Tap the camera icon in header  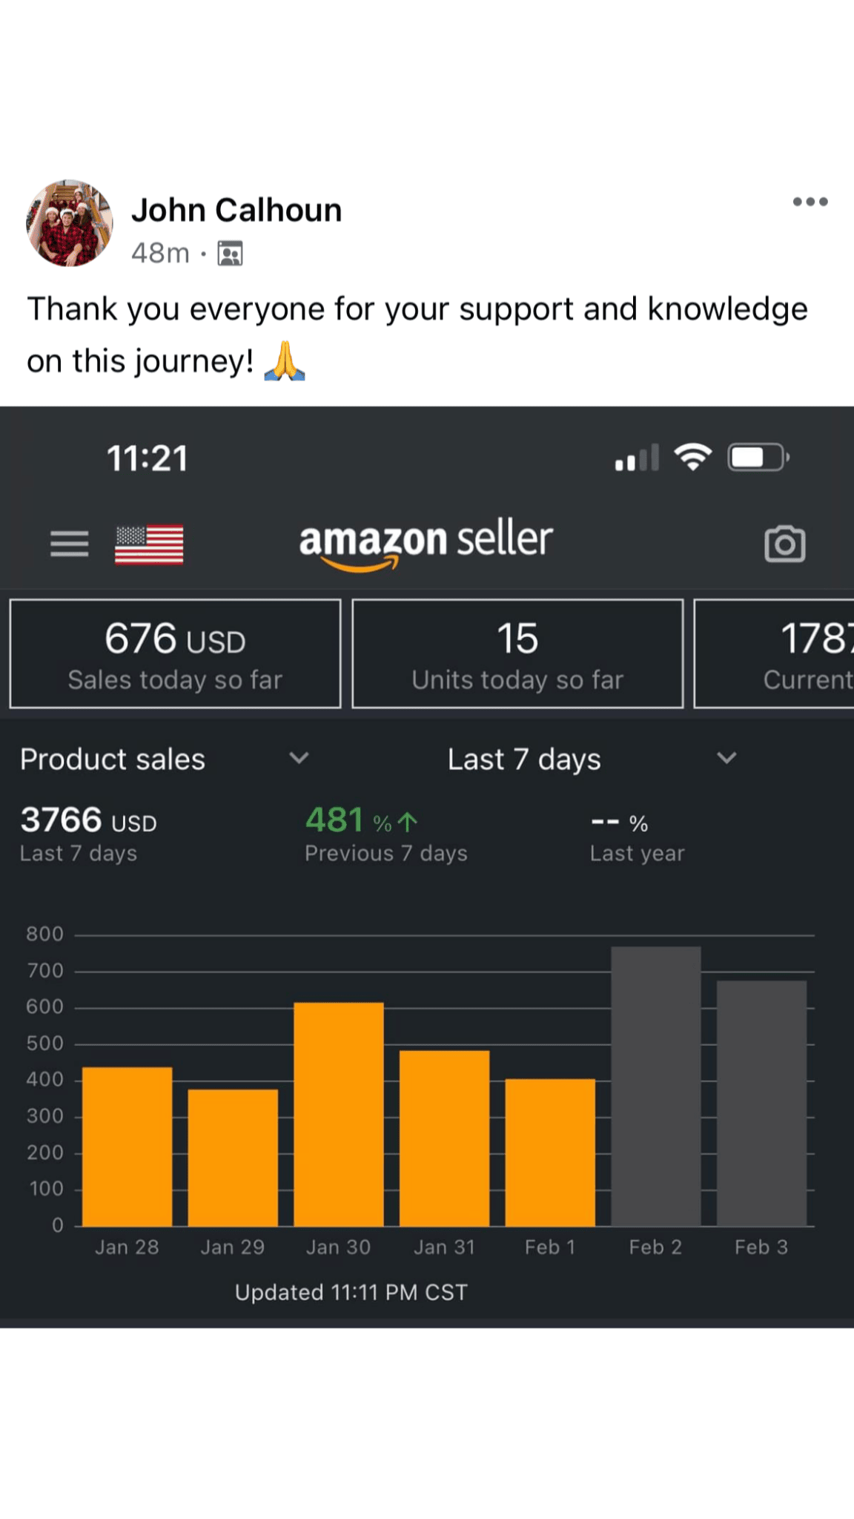pyautogui.click(x=784, y=544)
